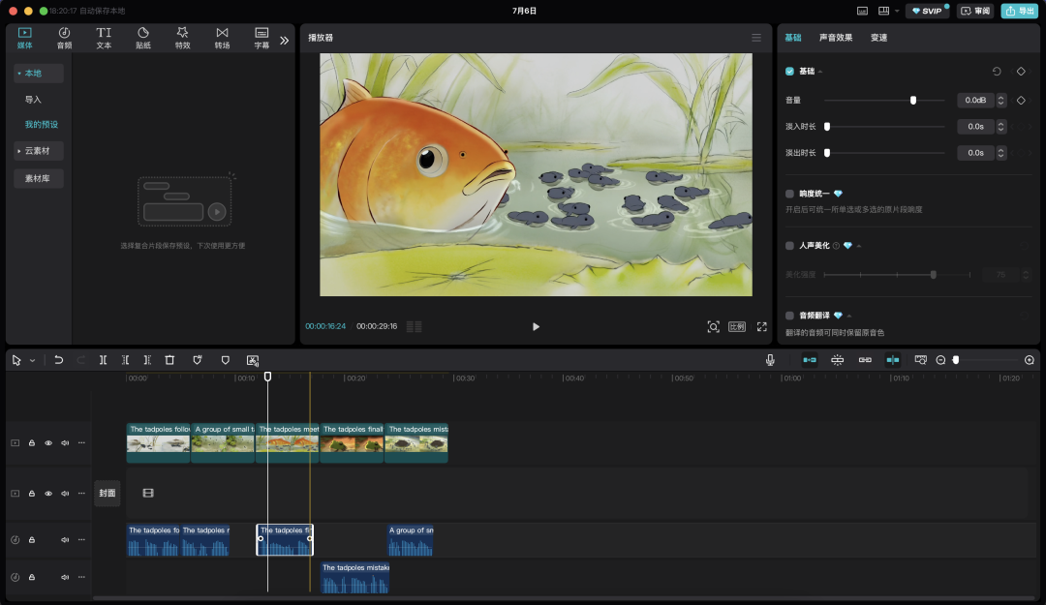Play the video in the player
1046x605 pixels.
[536, 327]
